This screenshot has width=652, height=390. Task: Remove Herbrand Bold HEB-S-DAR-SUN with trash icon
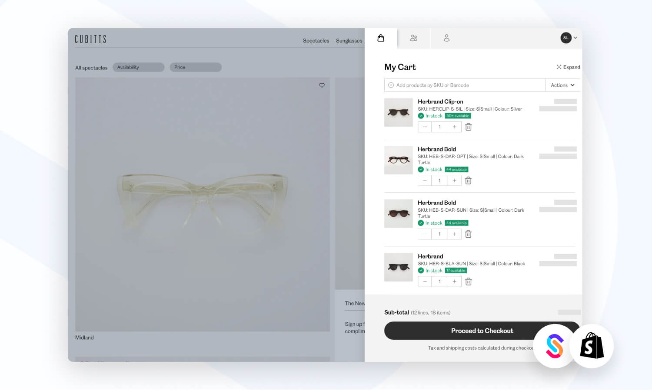[x=469, y=234]
